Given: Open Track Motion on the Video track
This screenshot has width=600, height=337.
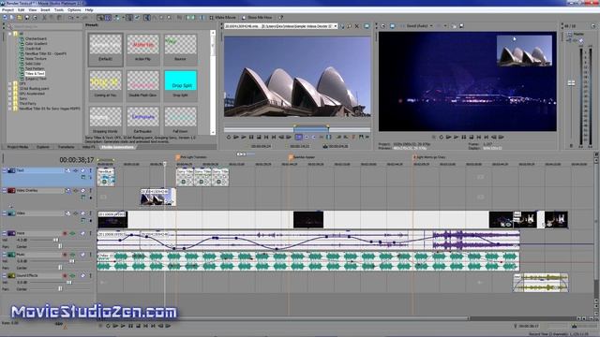Looking at the screenshot, I should 67,213.
